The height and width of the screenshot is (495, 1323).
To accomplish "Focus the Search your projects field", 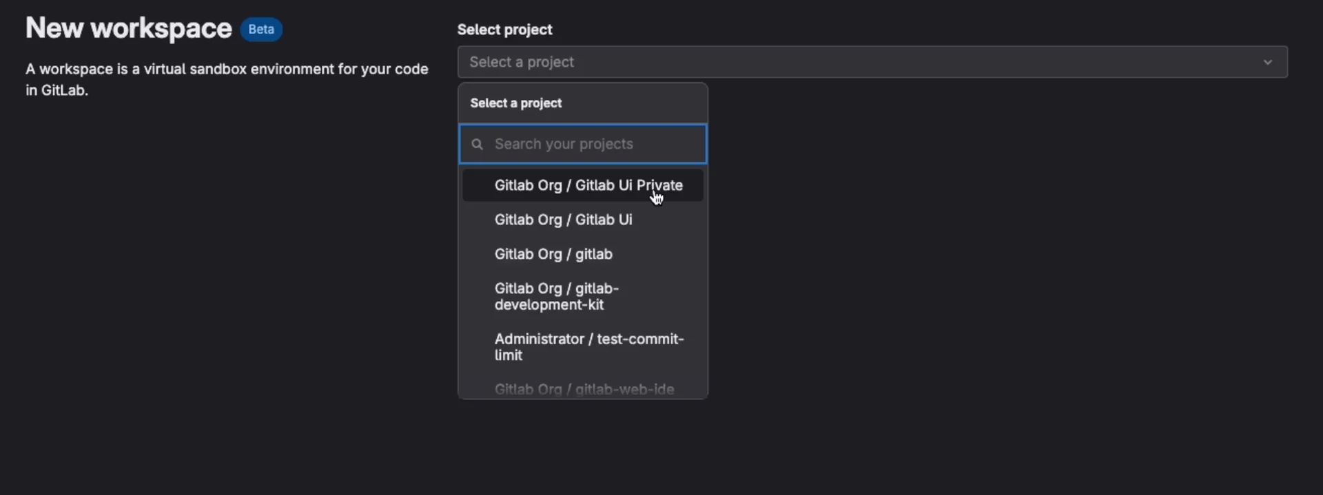I will [x=593, y=144].
